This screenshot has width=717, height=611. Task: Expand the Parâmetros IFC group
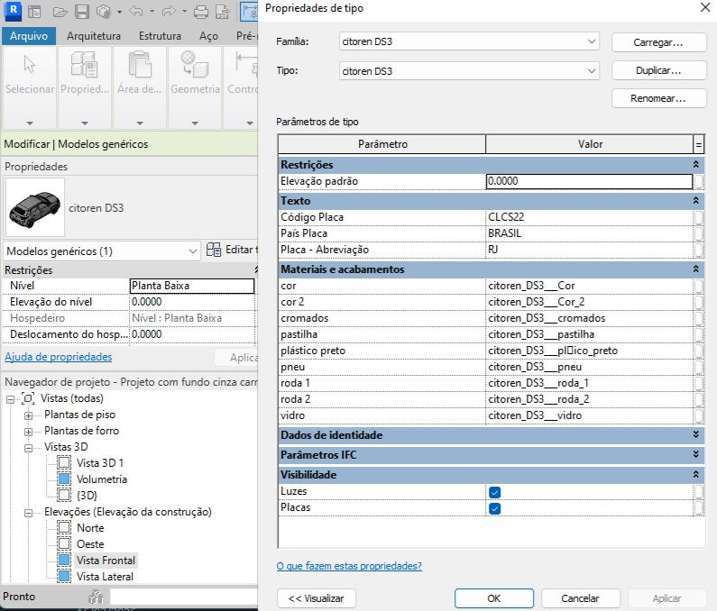tap(695, 454)
